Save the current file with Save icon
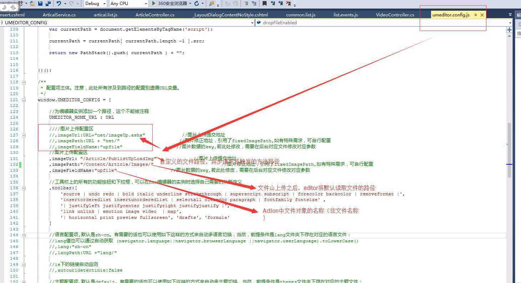The height and width of the screenshot is (283, 521). point(40,3)
